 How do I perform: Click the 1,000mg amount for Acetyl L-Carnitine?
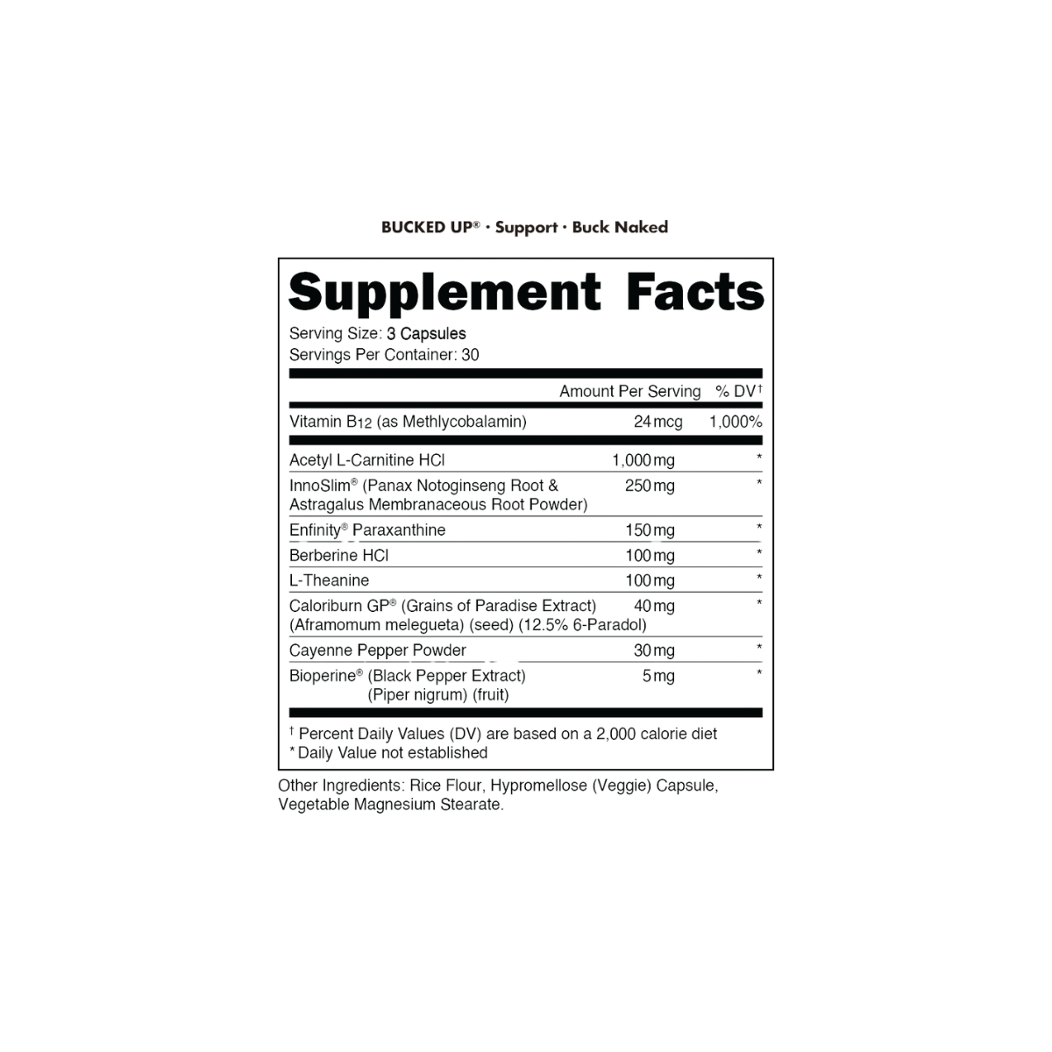(642, 459)
